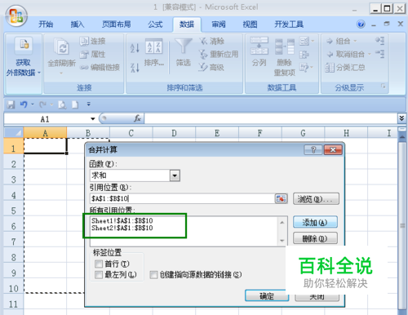This screenshot has width=408, height=315.
Task: Check create links to source data
Action: coord(153,275)
